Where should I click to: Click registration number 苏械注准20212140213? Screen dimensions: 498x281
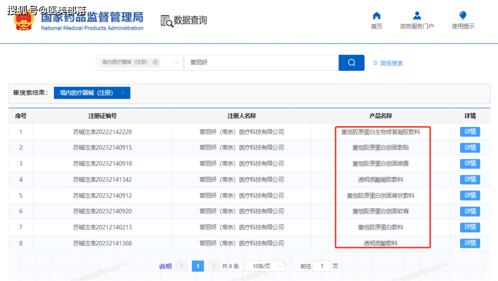click(x=102, y=227)
